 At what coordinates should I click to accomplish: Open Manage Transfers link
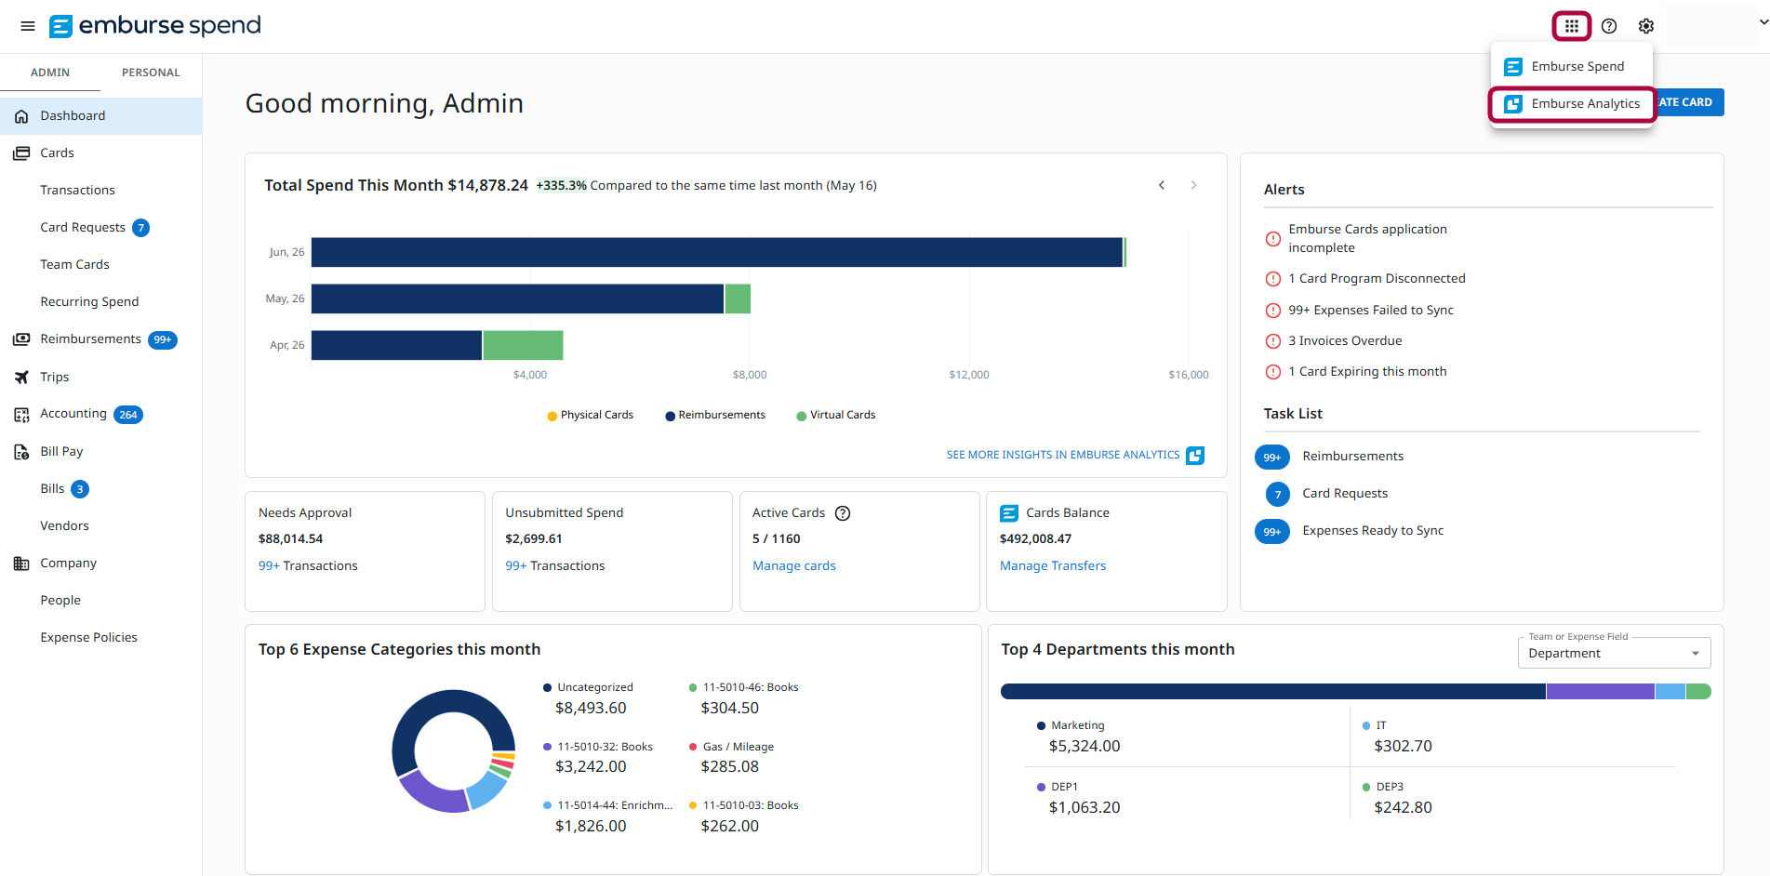tap(1053, 565)
